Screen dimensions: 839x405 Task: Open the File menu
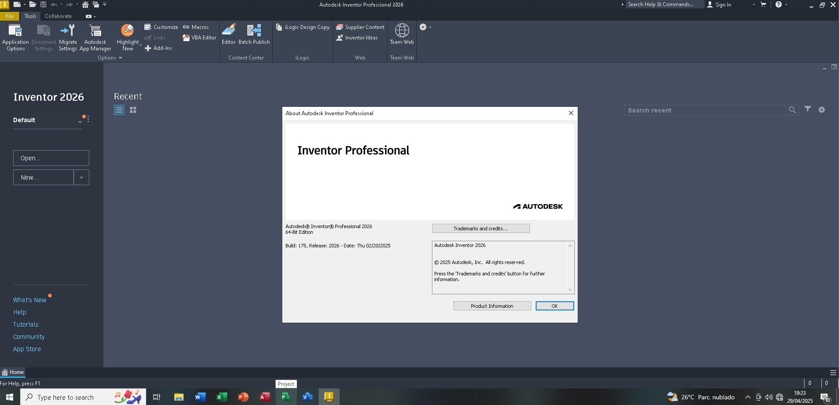pos(10,16)
